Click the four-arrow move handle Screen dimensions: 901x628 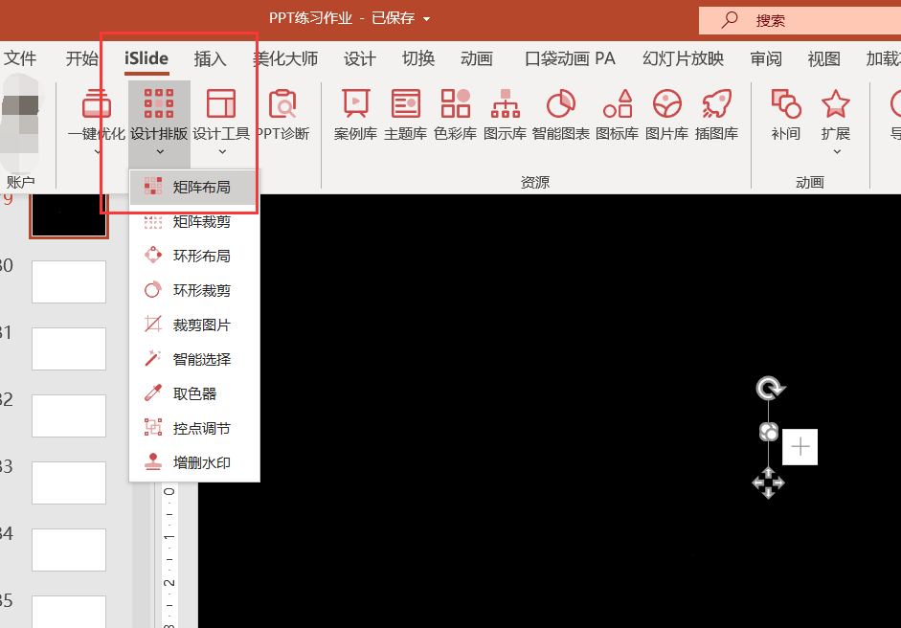(x=768, y=482)
